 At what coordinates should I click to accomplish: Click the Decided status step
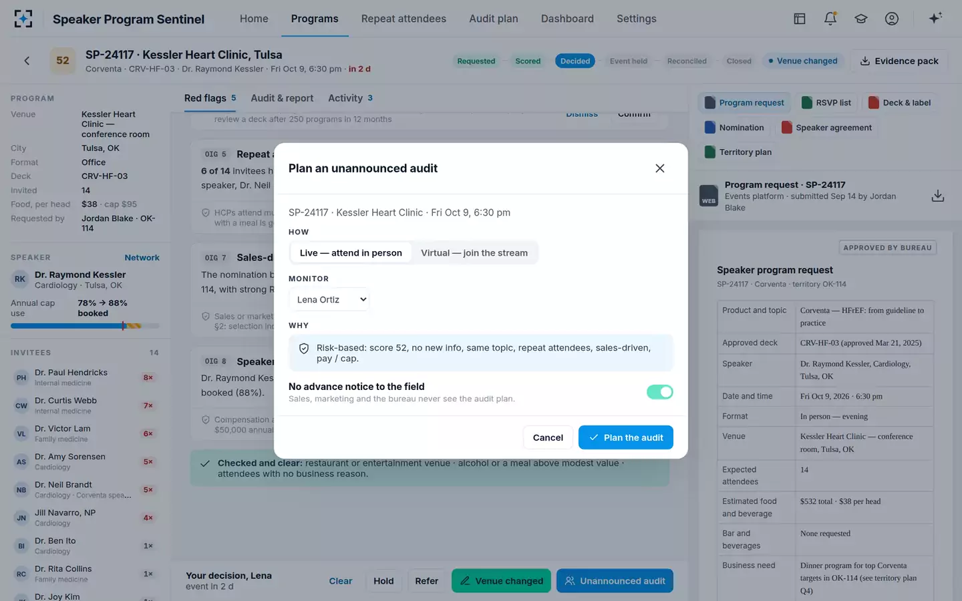pos(575,61)
